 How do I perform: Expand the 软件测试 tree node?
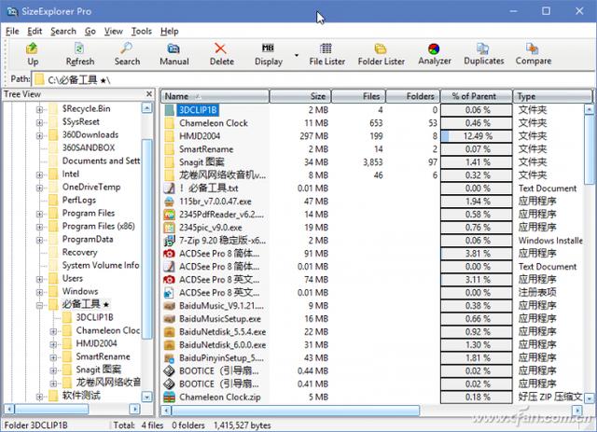click(x=39, y=397)
